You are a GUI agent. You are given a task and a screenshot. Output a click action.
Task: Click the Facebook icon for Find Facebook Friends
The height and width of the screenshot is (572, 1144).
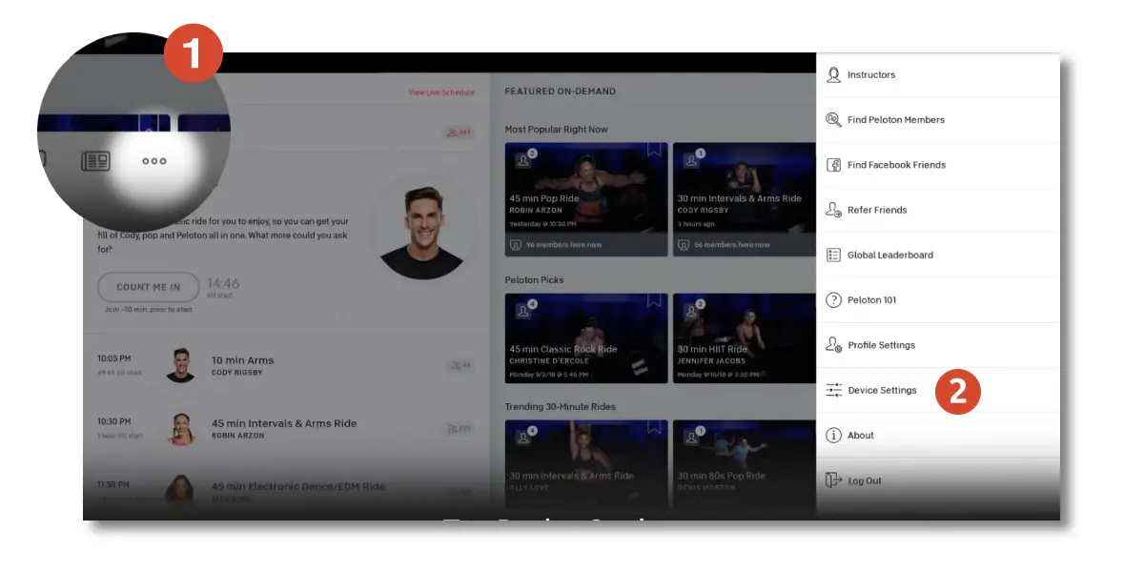pyautogui.click(x=834, y=165)
